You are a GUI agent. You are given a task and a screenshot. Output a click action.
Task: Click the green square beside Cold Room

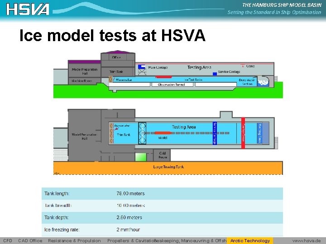click(141, 157)
